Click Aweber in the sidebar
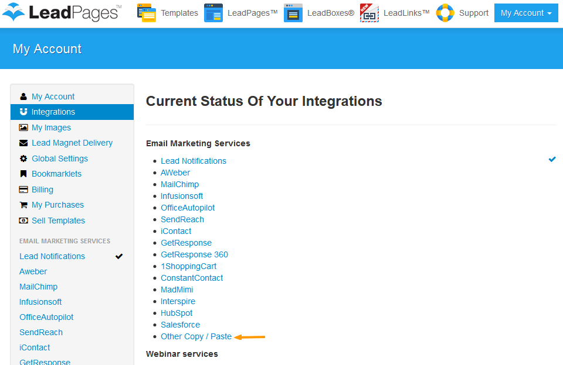563x365 pixels. tap(33, 271)
